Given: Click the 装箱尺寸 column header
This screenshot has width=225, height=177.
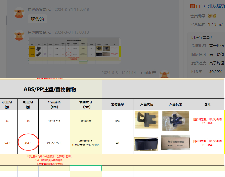Looking at the screenshot, I should pos(86,104).
